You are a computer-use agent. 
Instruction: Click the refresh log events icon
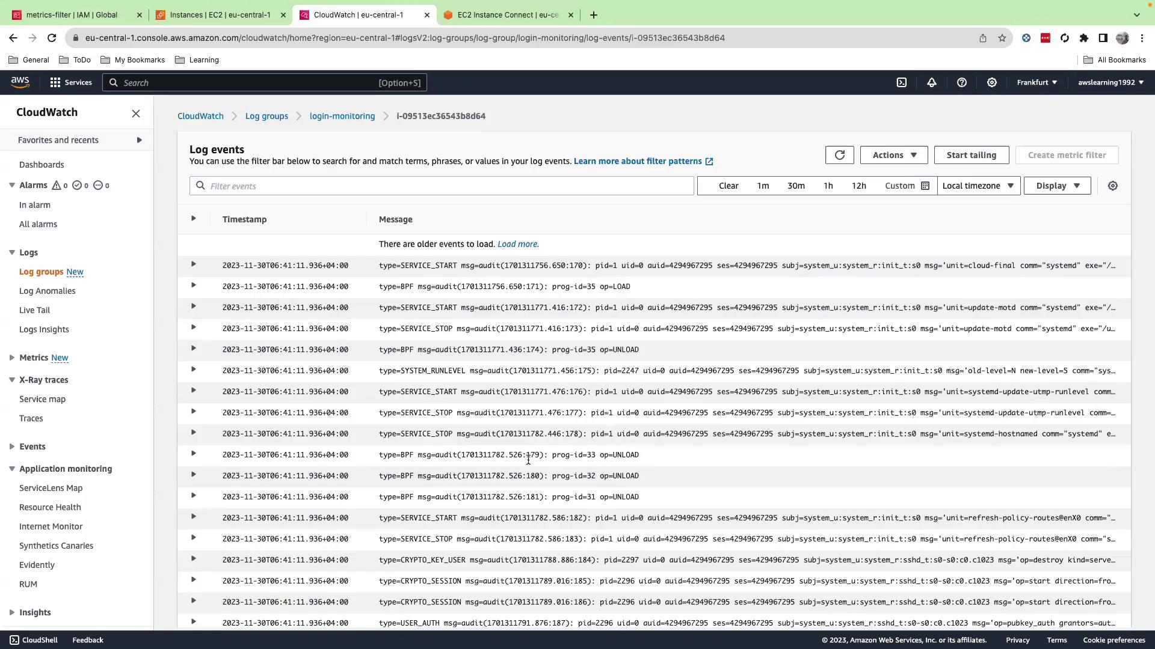(x=839, y=155)
